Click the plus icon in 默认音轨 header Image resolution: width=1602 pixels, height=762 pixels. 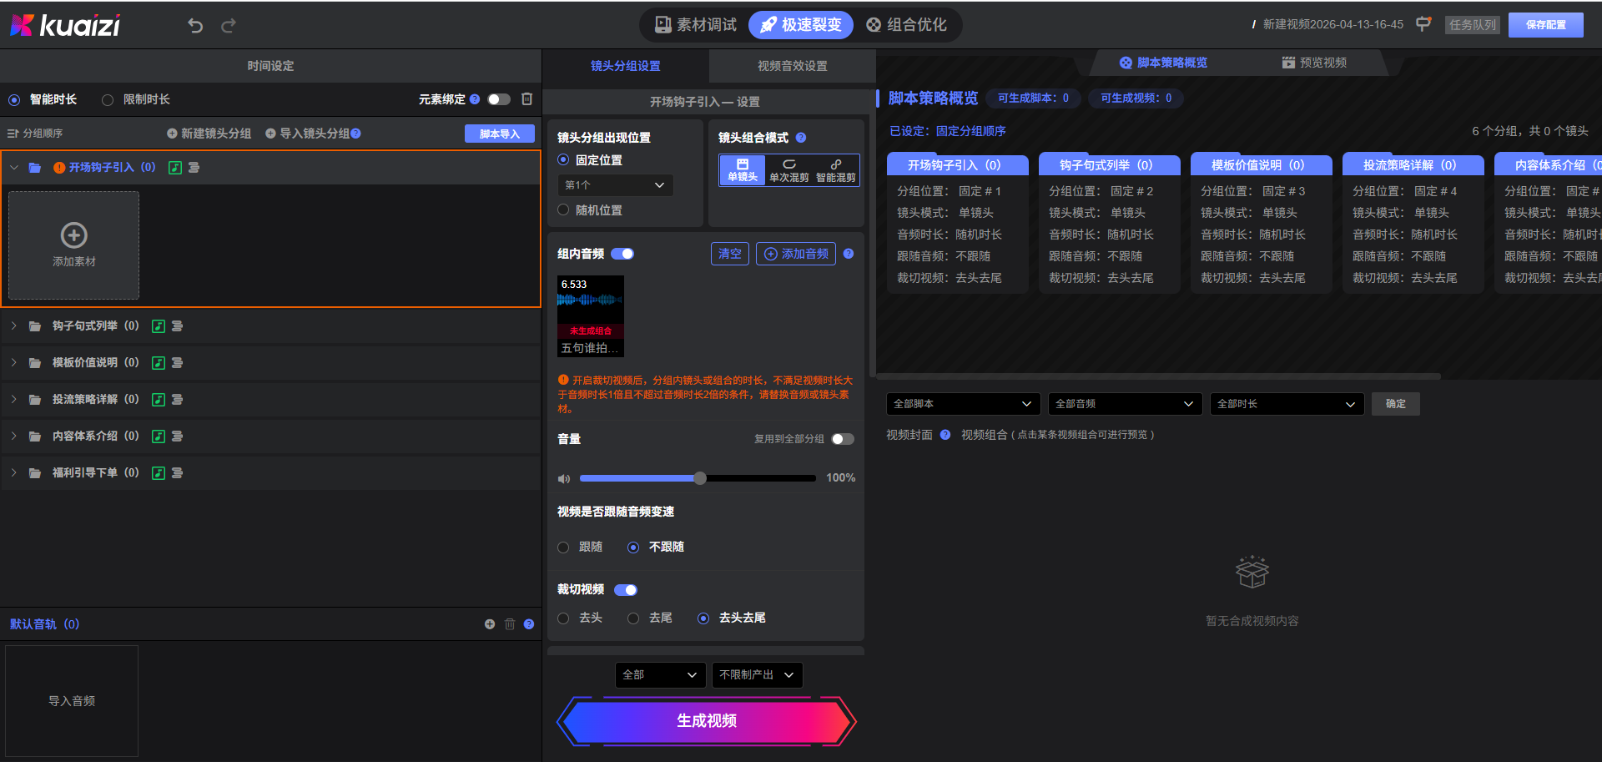point(490,624)
